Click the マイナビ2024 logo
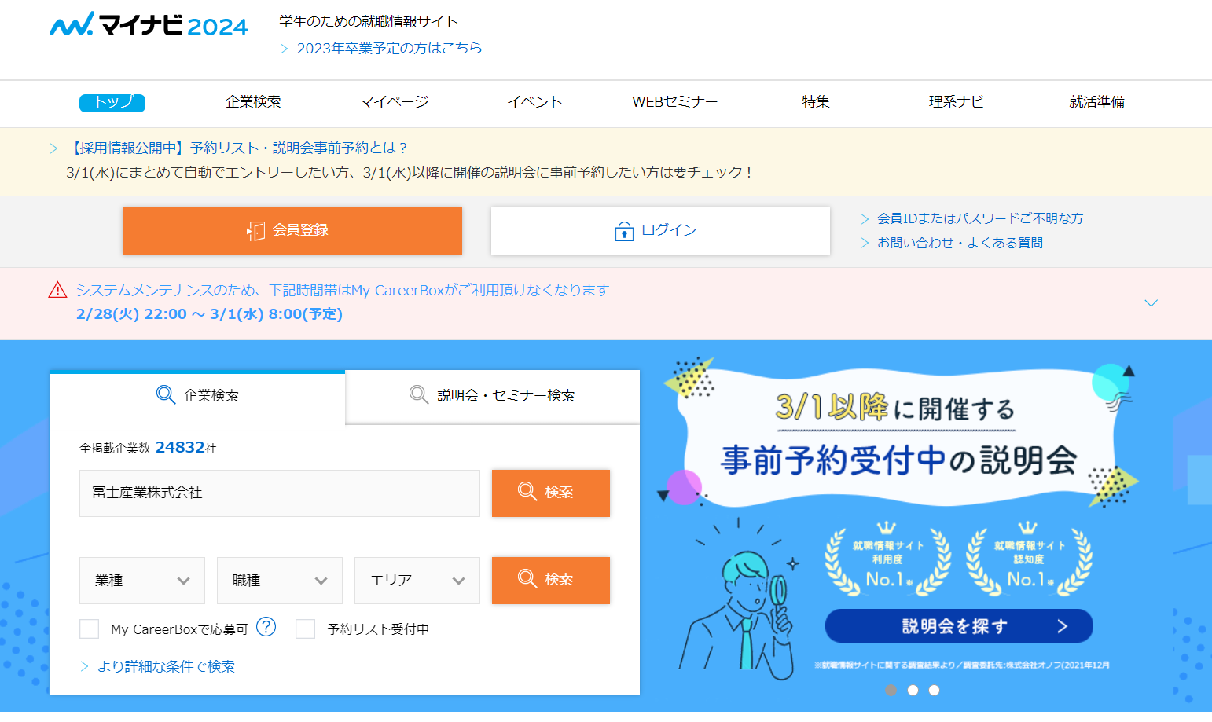 point(149,24)
